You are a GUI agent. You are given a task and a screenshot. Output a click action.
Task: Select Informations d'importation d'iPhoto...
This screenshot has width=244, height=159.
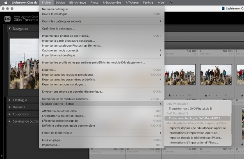[x=198, y=143]
